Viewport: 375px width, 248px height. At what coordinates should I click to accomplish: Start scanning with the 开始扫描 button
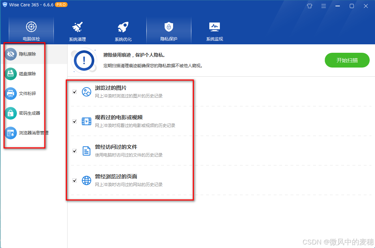point(347,60)
